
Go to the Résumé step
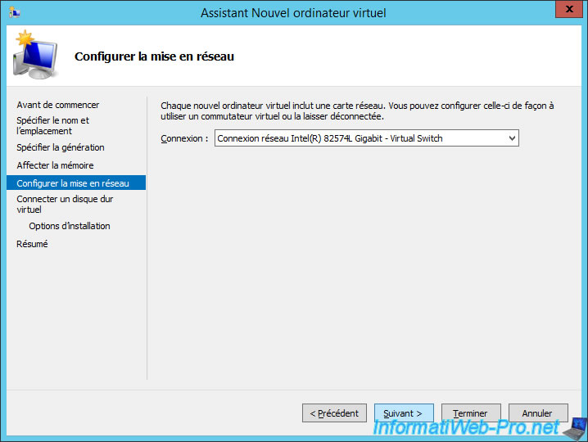click(x=32, y=244)
